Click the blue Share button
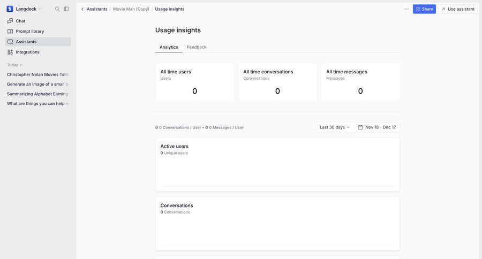 [x=424, y=9]
